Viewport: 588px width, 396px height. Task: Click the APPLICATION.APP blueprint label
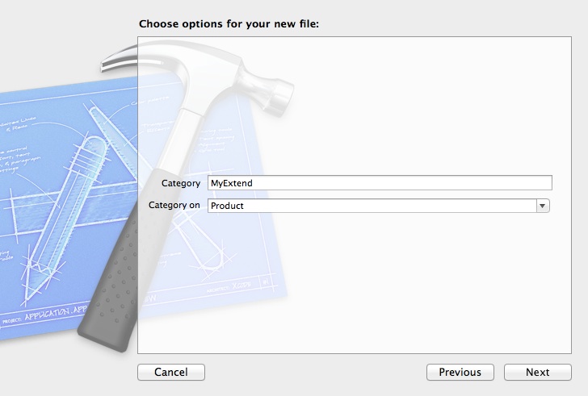click(x=56, y=314)
